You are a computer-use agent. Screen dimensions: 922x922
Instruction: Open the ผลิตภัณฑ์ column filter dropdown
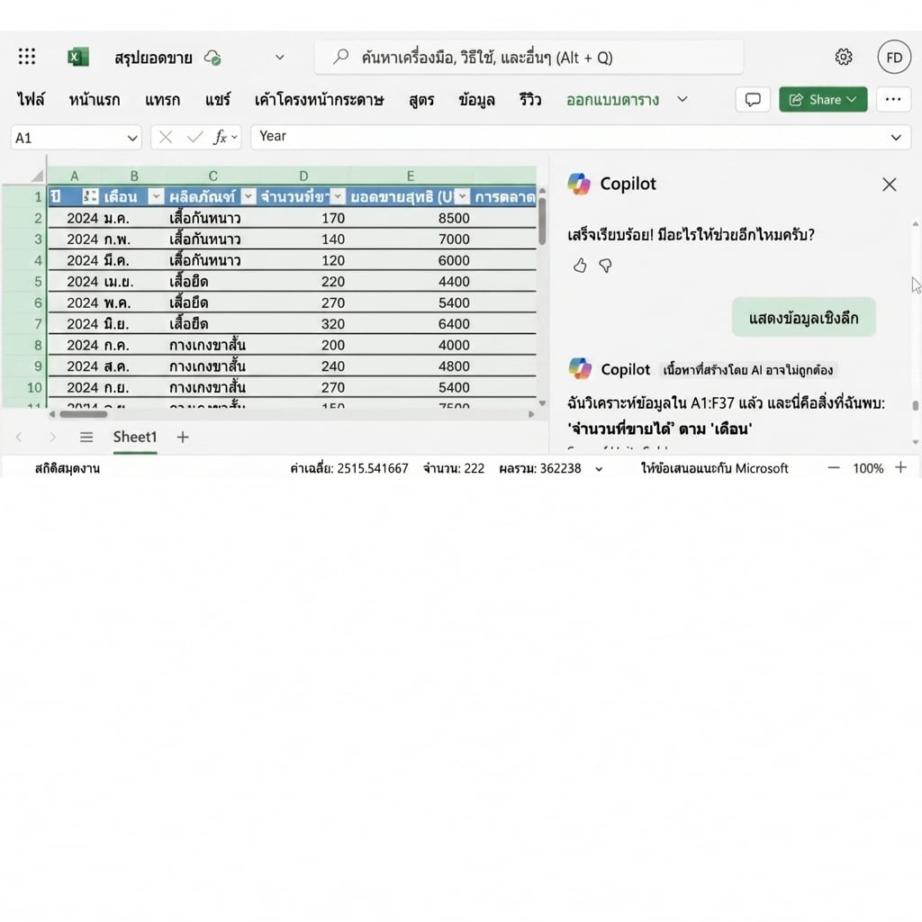pyautogui.click(x=249, y=196)
